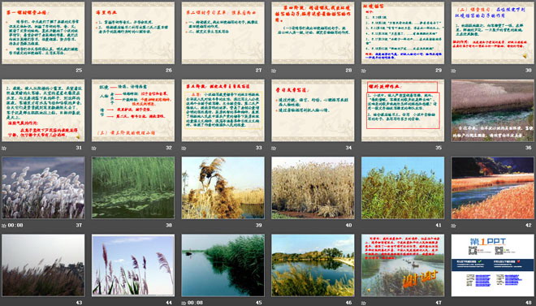Select slide 32 diagram outline thumbnail
Image resolution: width=536 pixels, height=306 pixels.
click(133, 110)
